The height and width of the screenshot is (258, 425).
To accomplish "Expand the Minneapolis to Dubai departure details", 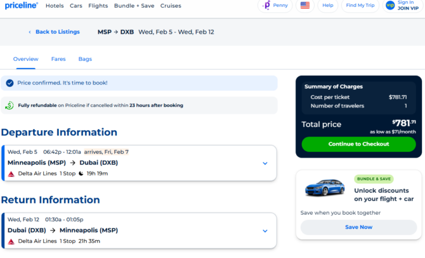I will click(265, 163).
